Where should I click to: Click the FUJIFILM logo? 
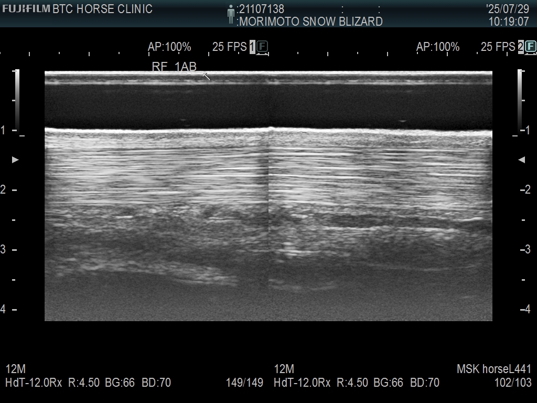(26, 8)
